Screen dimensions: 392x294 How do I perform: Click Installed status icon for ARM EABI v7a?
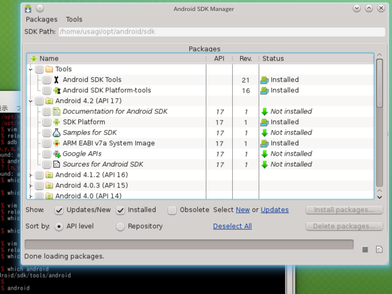265,143
